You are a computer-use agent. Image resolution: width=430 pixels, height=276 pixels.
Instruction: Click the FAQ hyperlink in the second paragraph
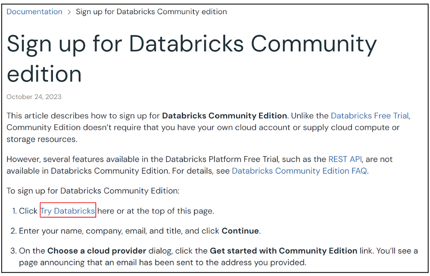coord(299,171)
